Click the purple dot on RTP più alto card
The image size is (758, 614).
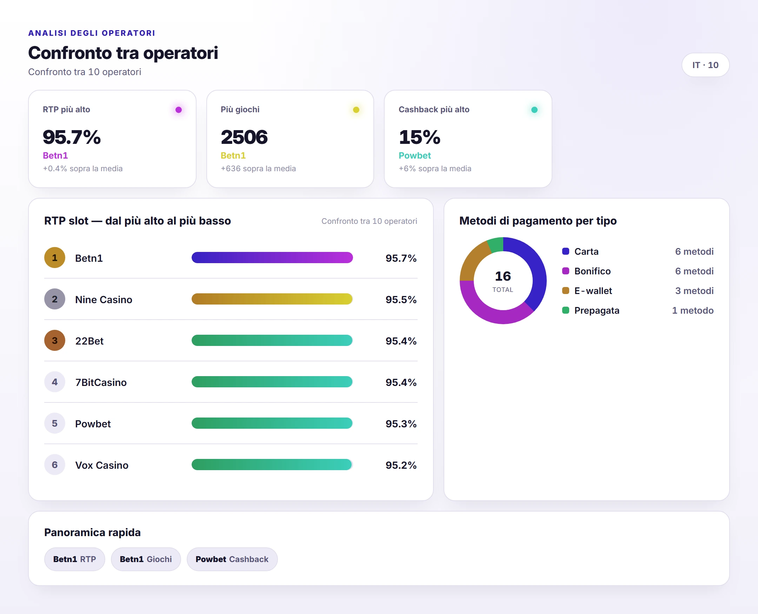(x=179, y=109)
